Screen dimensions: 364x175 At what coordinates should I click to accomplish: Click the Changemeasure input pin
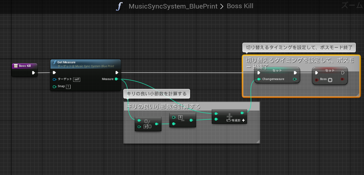tap(259, 79)
